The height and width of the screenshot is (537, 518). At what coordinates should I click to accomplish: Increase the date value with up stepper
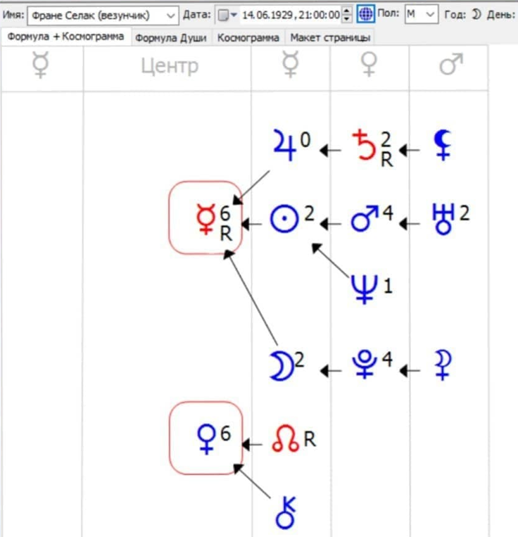347,11
